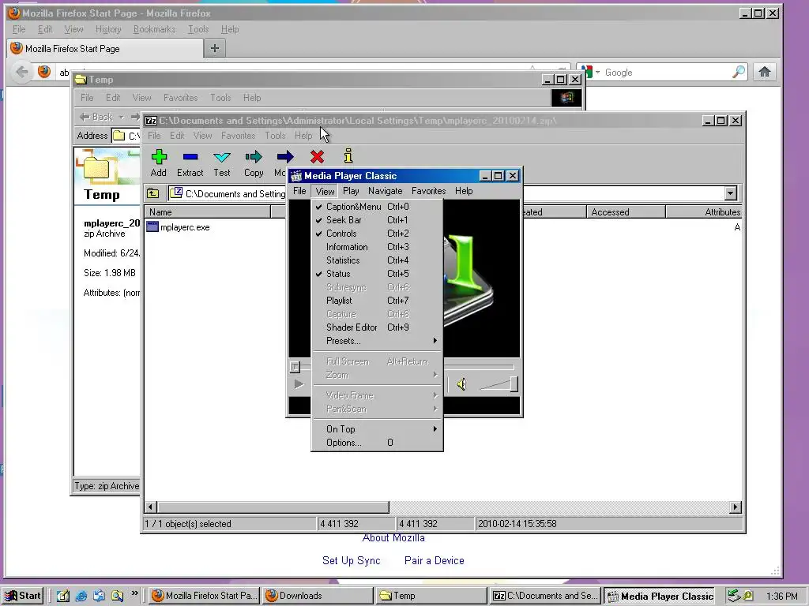Open the Firefox search engine dropdown
The image size is (809, 606).
point(597,72)
